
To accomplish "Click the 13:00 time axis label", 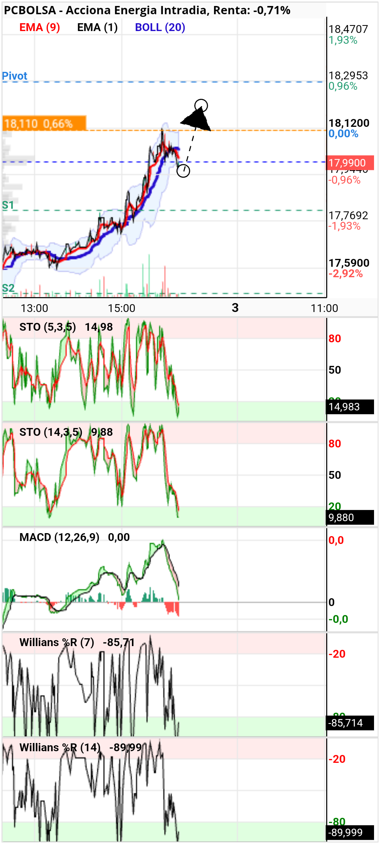I will pos(34,308).
